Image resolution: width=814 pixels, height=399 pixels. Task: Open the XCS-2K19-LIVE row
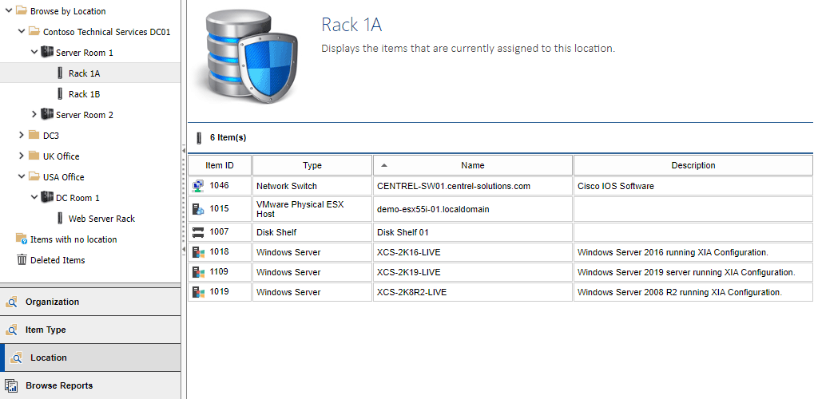click(408, 272)
